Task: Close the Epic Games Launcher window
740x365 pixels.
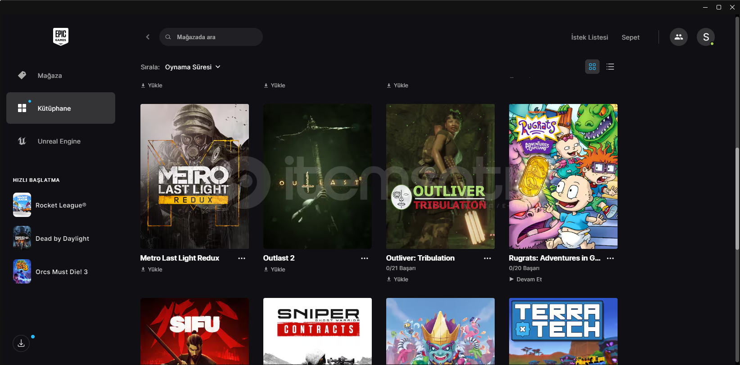Action: click(x=732, y=7)
